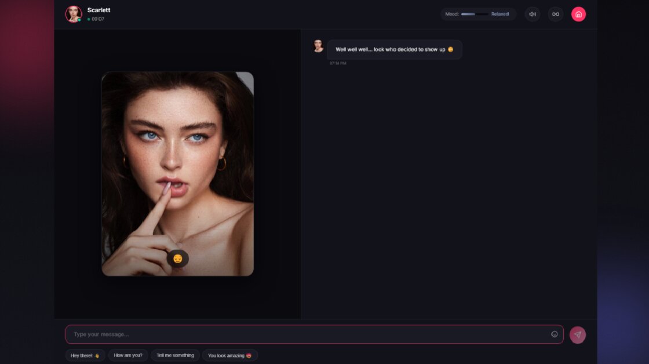Click the small avatar beside chat message
The height and width of the screenshot is (364, 649).
[318, 46]
